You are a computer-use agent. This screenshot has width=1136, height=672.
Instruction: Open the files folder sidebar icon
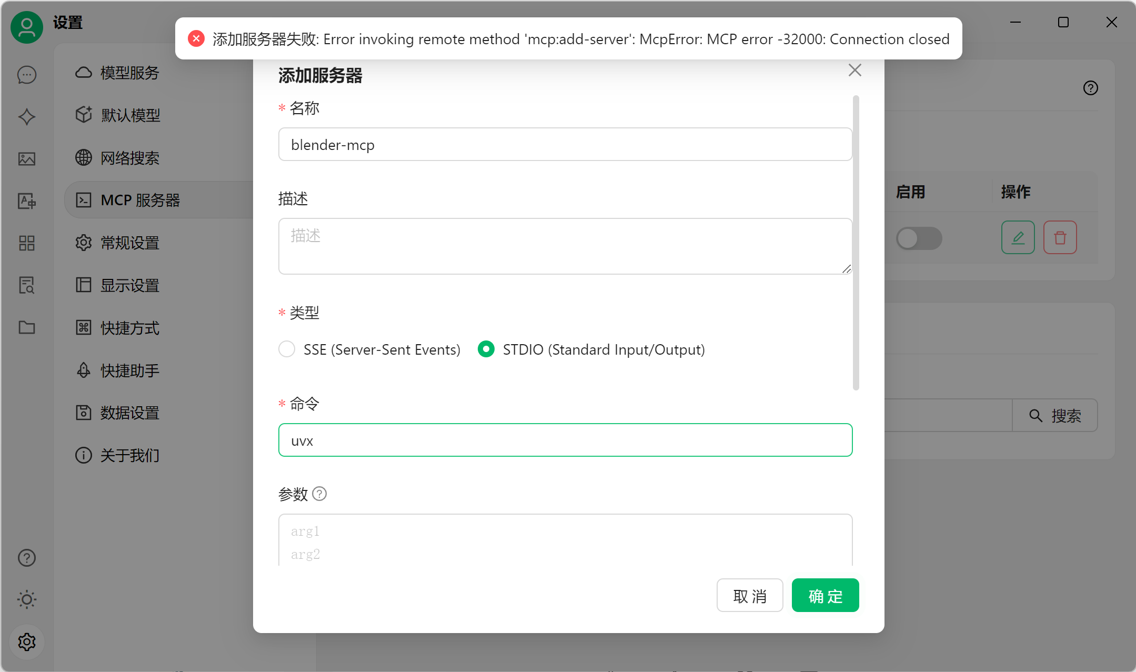pyautogui.click(x=27, y=327)
